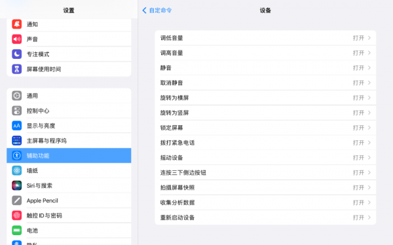Tap the 主屏幕与程序坞 grid icon
The image size is (393, 245).
(17, 141)
